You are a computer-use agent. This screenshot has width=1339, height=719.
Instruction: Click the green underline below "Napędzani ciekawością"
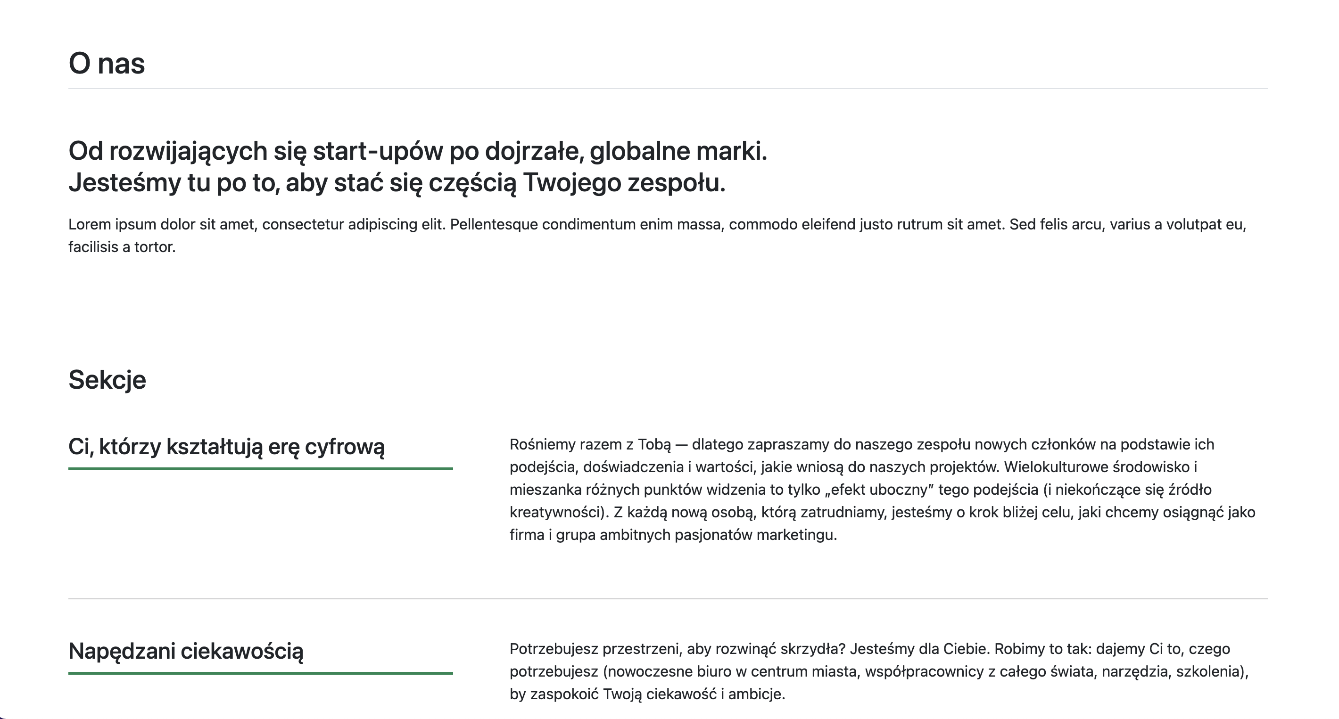pos(260,673)
